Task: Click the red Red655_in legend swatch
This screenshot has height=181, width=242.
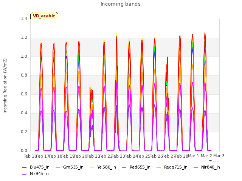Action: coord(124,167)
